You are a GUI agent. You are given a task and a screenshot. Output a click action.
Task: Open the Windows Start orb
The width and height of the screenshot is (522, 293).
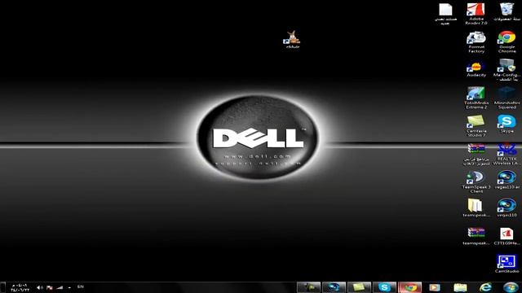(x=511, y=287)
